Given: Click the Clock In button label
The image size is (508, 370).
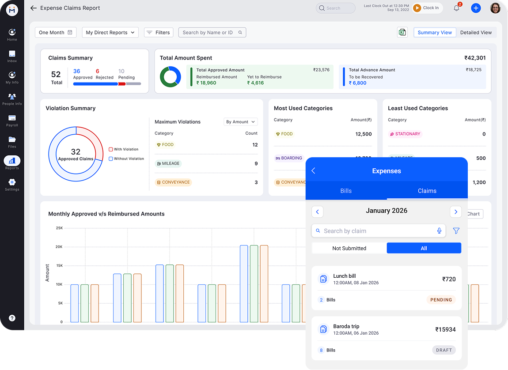Looking at the screenshot, I should 431,8.
